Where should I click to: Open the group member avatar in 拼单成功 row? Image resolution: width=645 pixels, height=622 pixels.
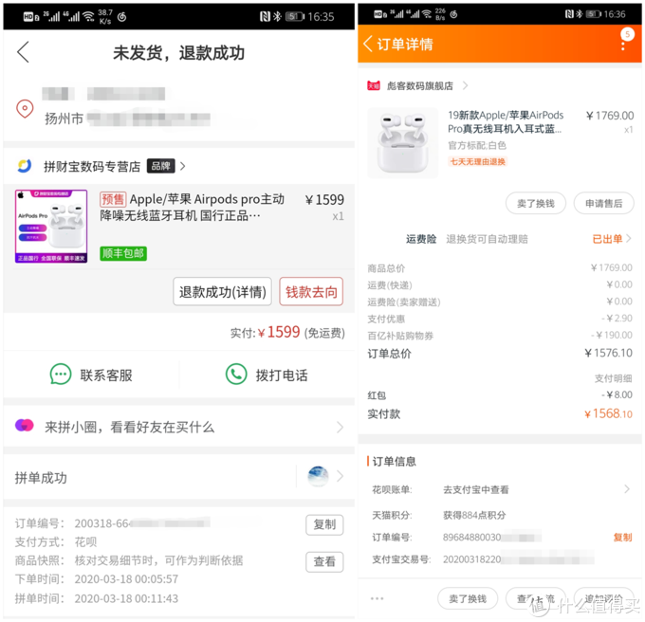click(318, 477)
